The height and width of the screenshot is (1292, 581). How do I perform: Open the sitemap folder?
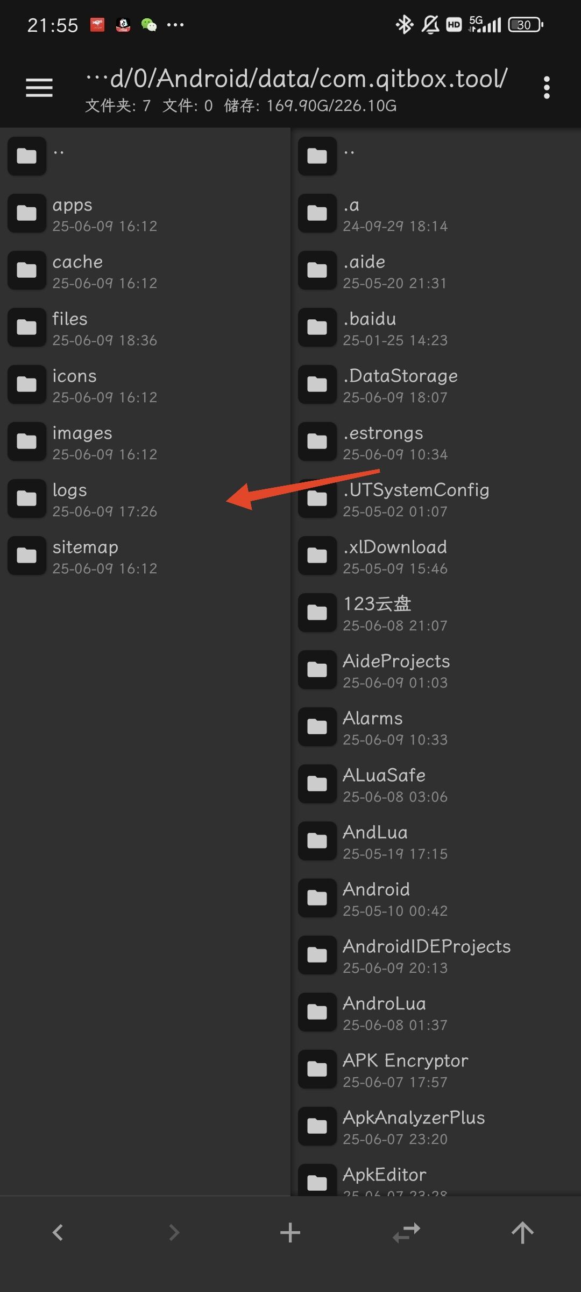click(x=145, y=556)
